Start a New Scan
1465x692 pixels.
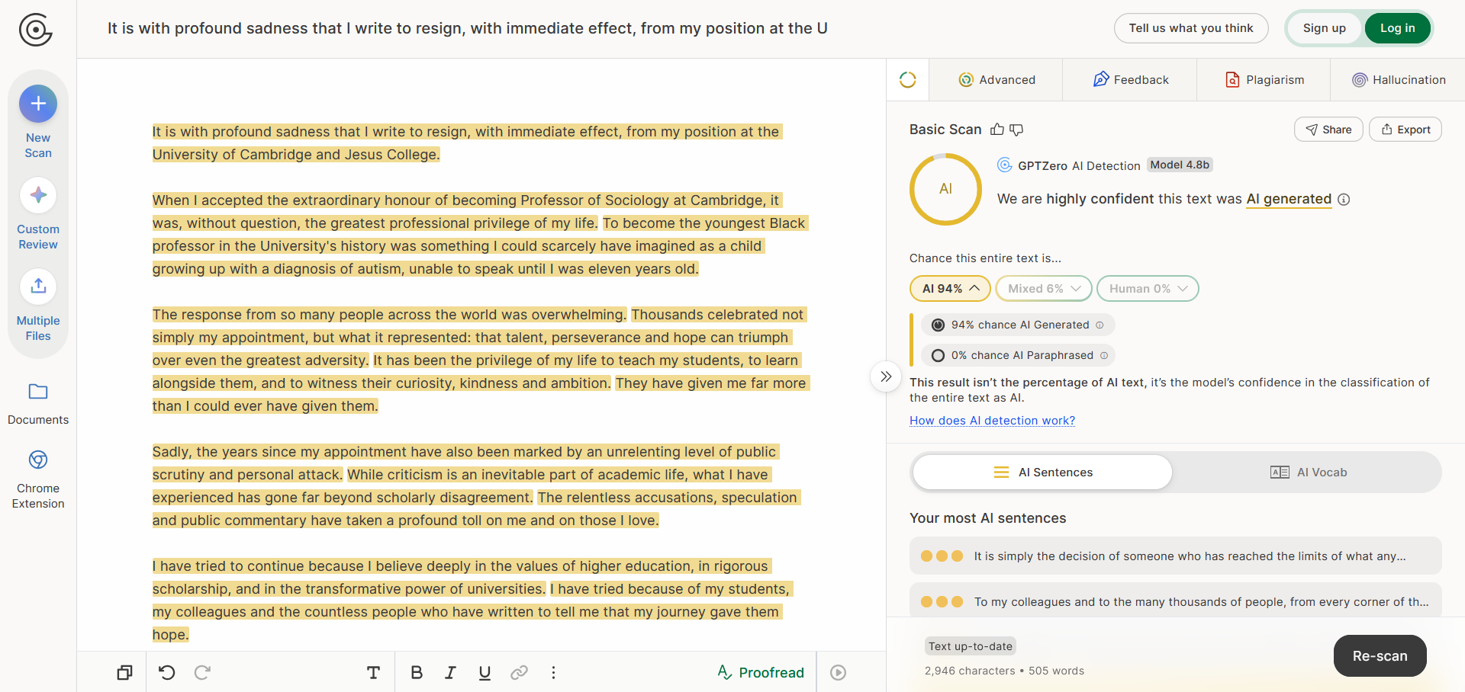pyautogui.click(x=38, y=122)
